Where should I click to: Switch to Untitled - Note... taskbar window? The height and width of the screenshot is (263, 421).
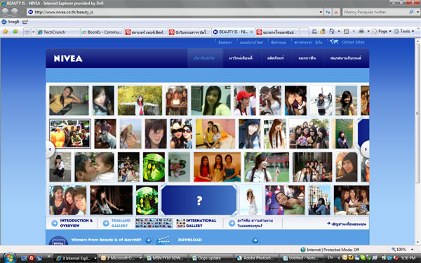301,258
